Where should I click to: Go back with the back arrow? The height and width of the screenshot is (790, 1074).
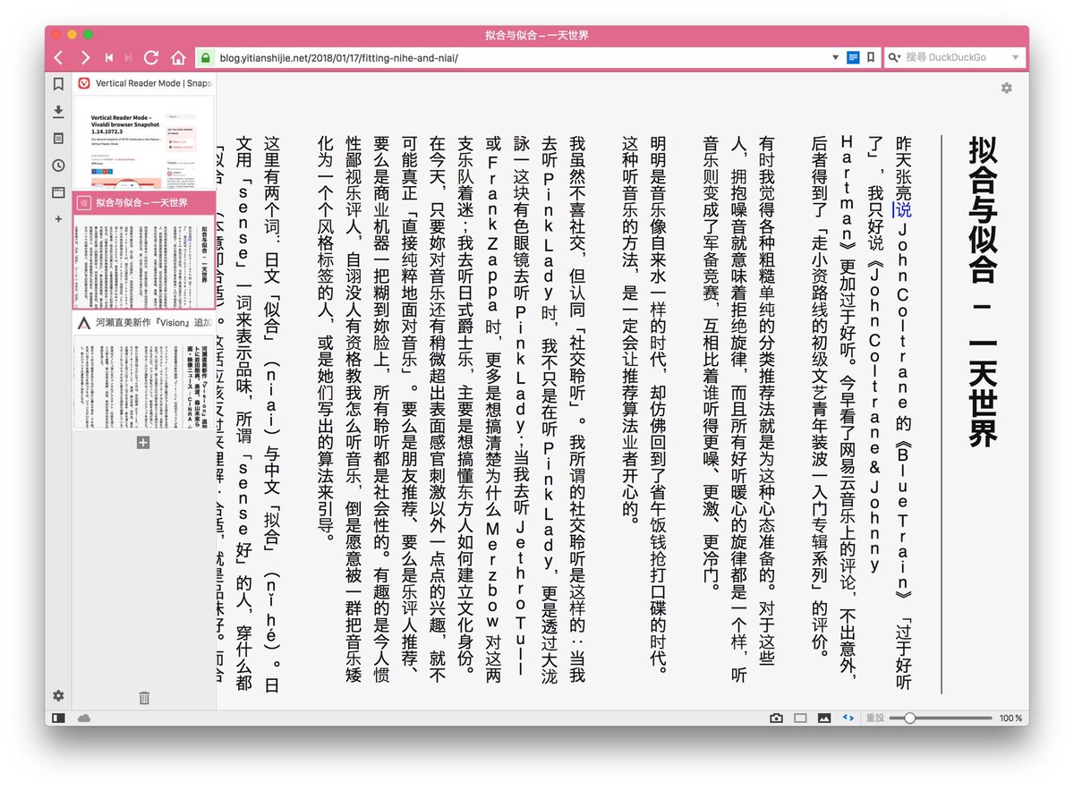click(59, 57)
